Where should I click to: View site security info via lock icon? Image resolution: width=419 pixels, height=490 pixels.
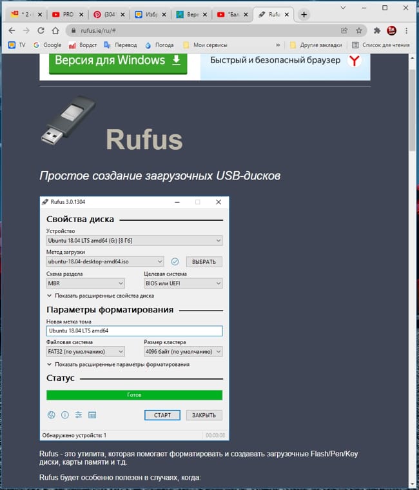[73, 30]
